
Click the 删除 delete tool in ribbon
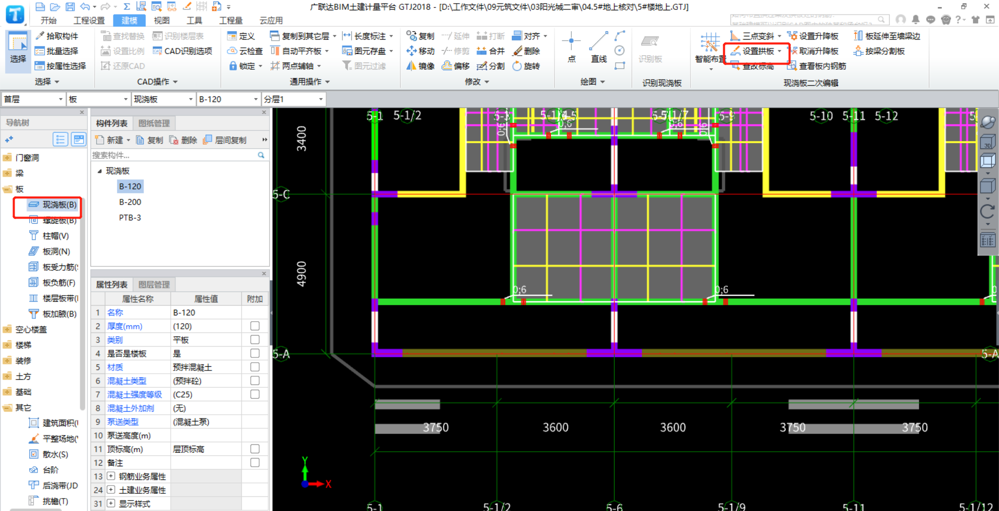526,51
